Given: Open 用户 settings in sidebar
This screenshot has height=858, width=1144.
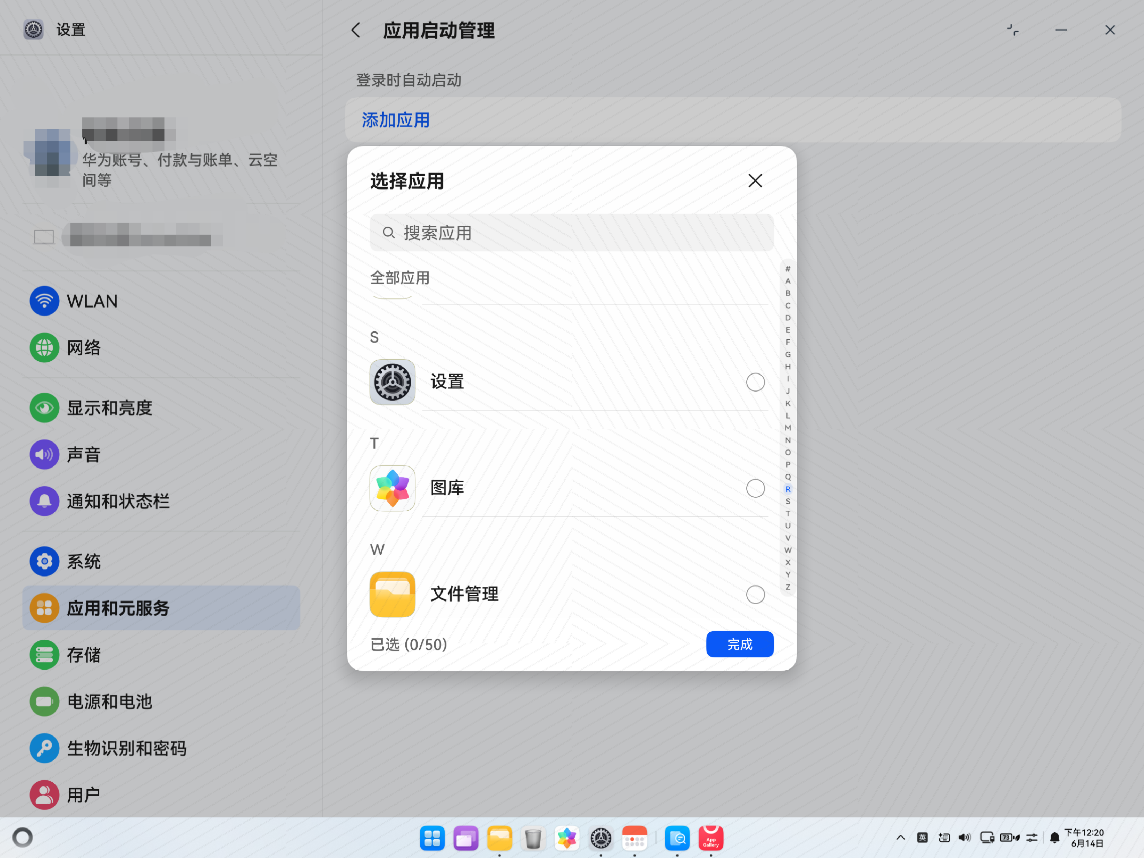Looking at the screenshot, I should [161, 794].
